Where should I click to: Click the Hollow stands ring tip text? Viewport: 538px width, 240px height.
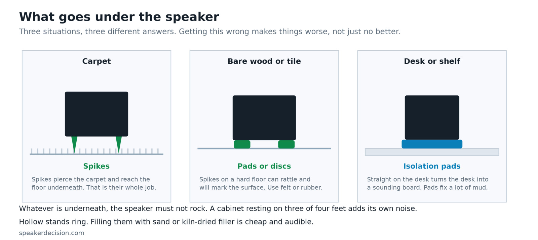(166, 222)
